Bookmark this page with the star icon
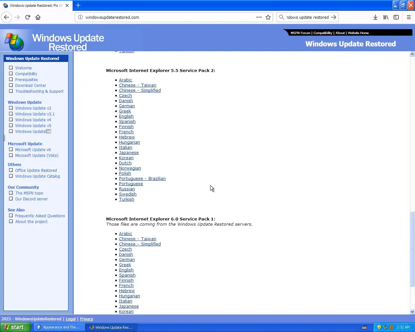The width and height of the screenshot is (415, 332). (268, 17)
